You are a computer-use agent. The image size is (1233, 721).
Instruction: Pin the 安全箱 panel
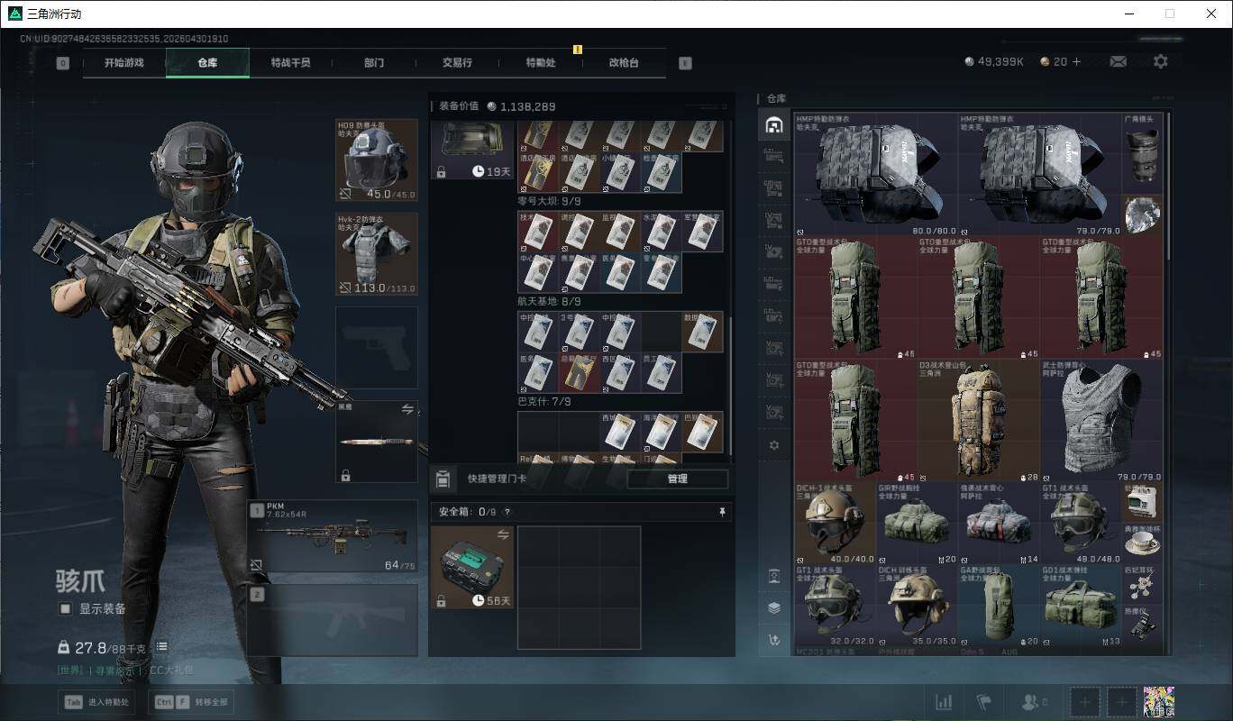[x=722, y=512]
